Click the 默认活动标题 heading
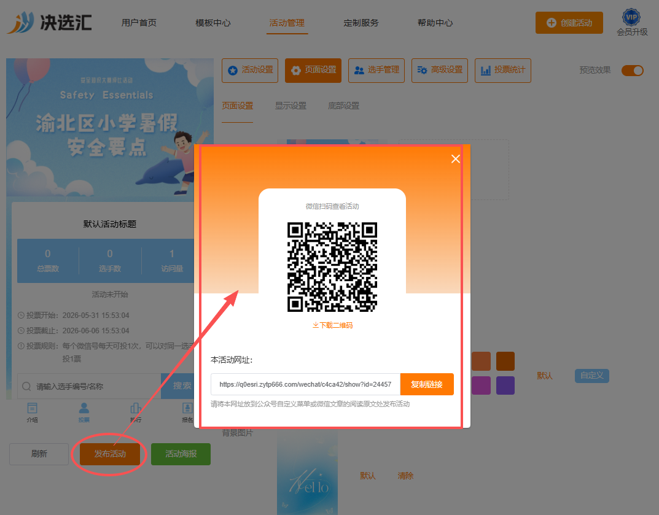 (110, 224)
